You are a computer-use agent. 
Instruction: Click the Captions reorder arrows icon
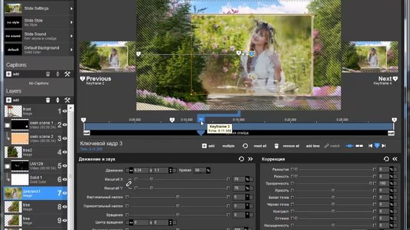[58, 74]
